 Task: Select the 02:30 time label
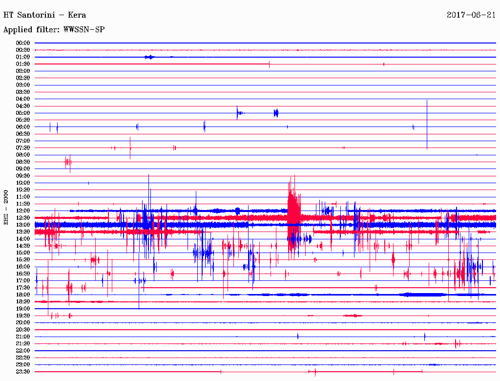(x=22, y=78)
